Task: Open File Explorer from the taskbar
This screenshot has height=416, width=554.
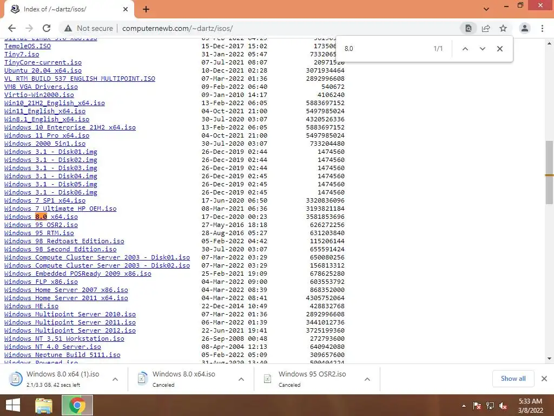Action: (x=44, y=405)
